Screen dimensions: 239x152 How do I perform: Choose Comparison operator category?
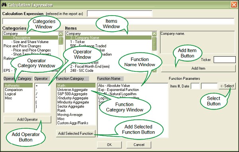pos(14,90)
